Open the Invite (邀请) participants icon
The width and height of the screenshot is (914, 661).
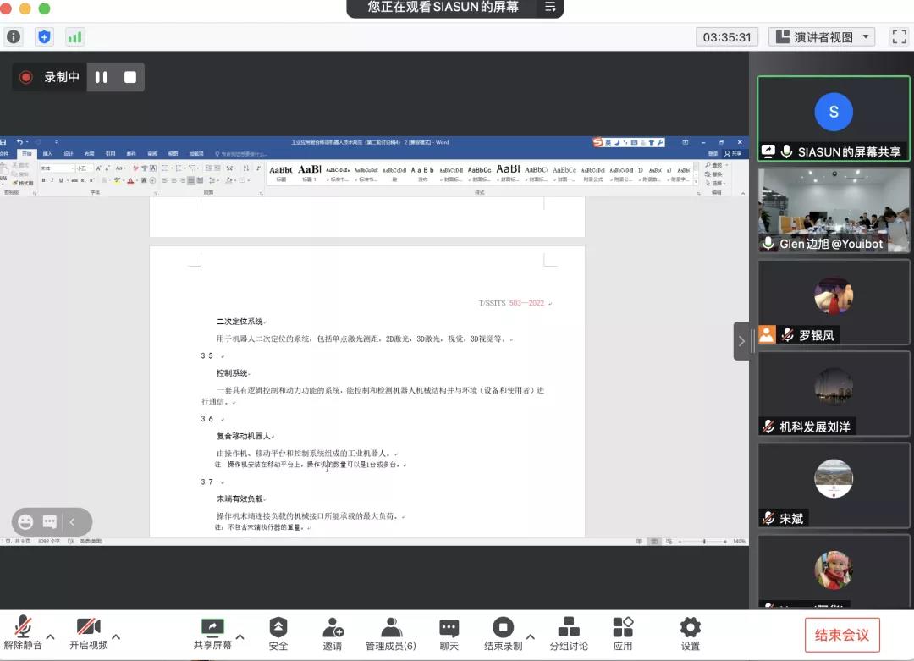click(x=333, y=628)
